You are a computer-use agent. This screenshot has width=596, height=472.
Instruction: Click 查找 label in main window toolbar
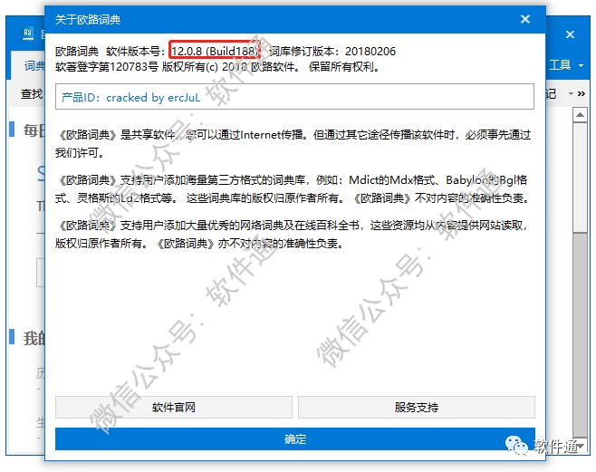32,94
